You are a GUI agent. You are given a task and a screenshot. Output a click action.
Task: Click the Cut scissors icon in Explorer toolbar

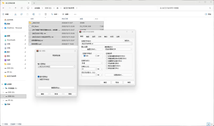tap(16, 14)
